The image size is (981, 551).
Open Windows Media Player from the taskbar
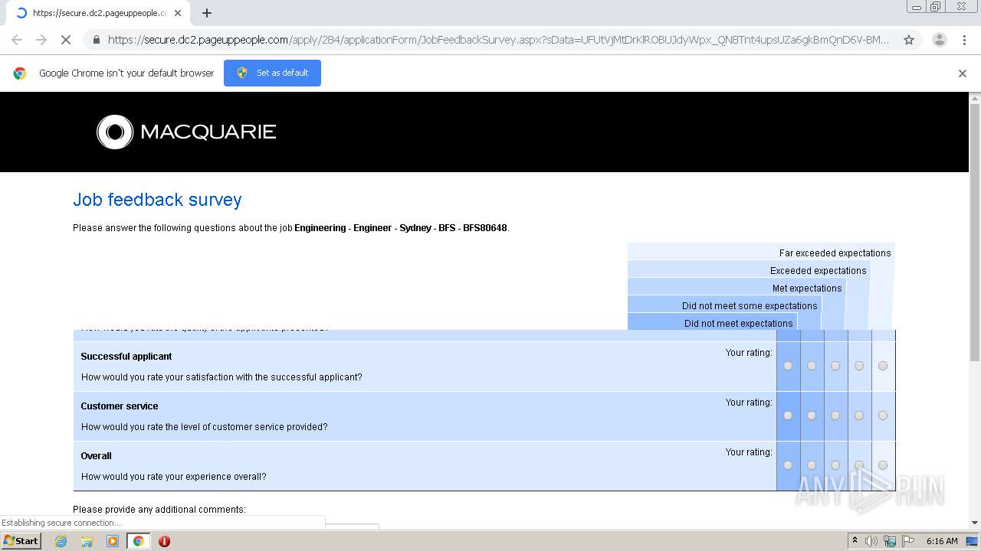click(113, 541)
